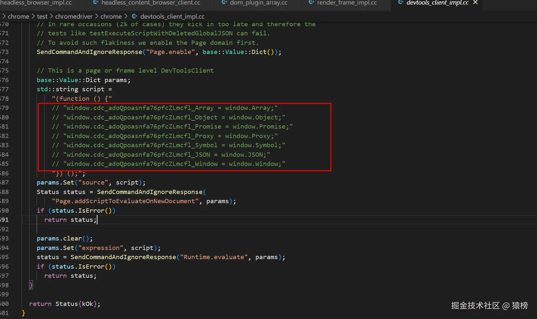The width and height of the screenshot is (537, 319).
Task: Click the C++ file icon in the breadcrumb bar
Action: pyautogui.click(x=135, y=16)
